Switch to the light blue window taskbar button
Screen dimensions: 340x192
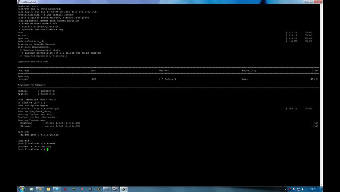tap(57, 189)
